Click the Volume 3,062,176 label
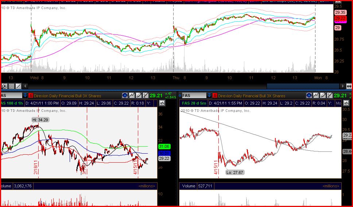353x207 pixels. 17,186
